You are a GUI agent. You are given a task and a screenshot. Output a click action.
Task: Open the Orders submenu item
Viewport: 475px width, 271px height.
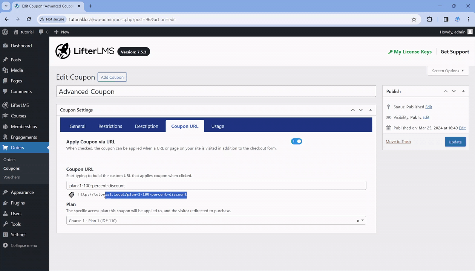click(9, 160)
